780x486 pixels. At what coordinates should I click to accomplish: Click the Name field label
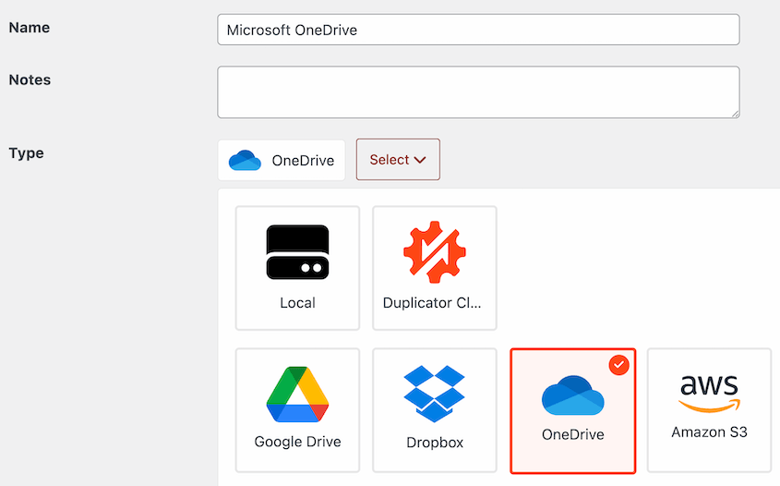pyautogui.click(x=30, y=28)
